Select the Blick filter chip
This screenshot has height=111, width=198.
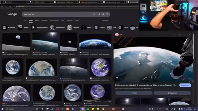(123, 27)
